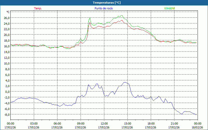Click the 14,0 y-axis value

click(6, 52)
